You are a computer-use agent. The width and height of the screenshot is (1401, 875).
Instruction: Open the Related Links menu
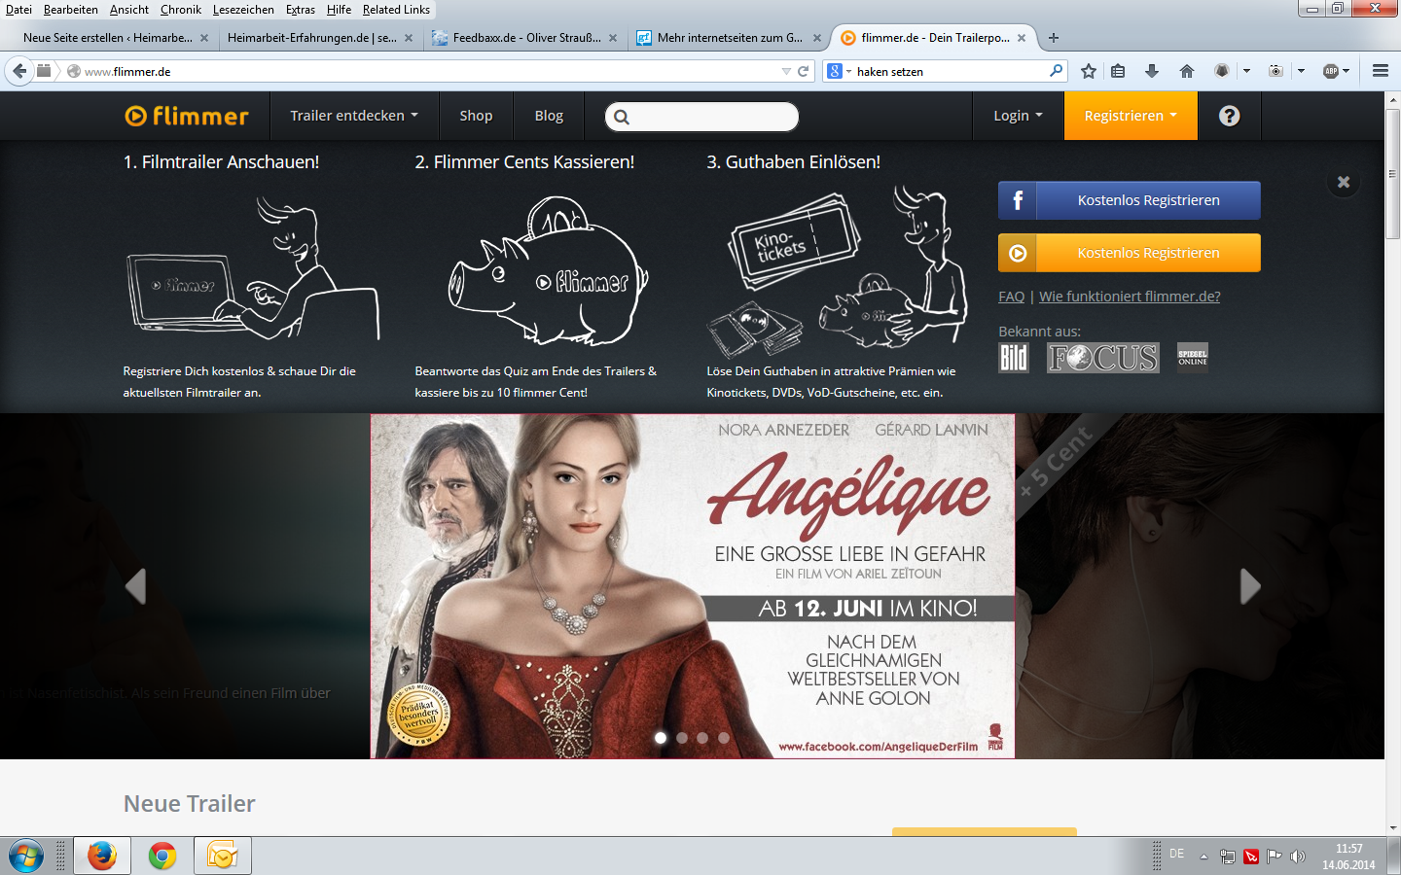(396, 10)
